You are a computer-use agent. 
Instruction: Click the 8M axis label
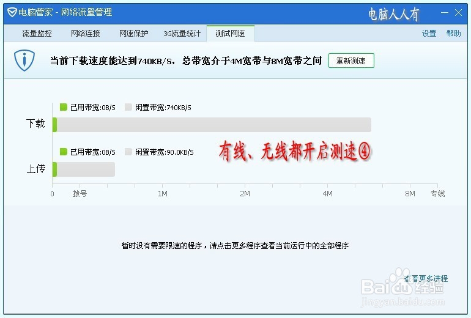pyautogui.click(x=410, y=194)
